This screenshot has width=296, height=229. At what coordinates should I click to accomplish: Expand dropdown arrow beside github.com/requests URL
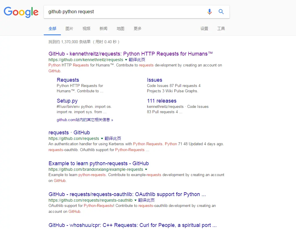coord(102,138)
